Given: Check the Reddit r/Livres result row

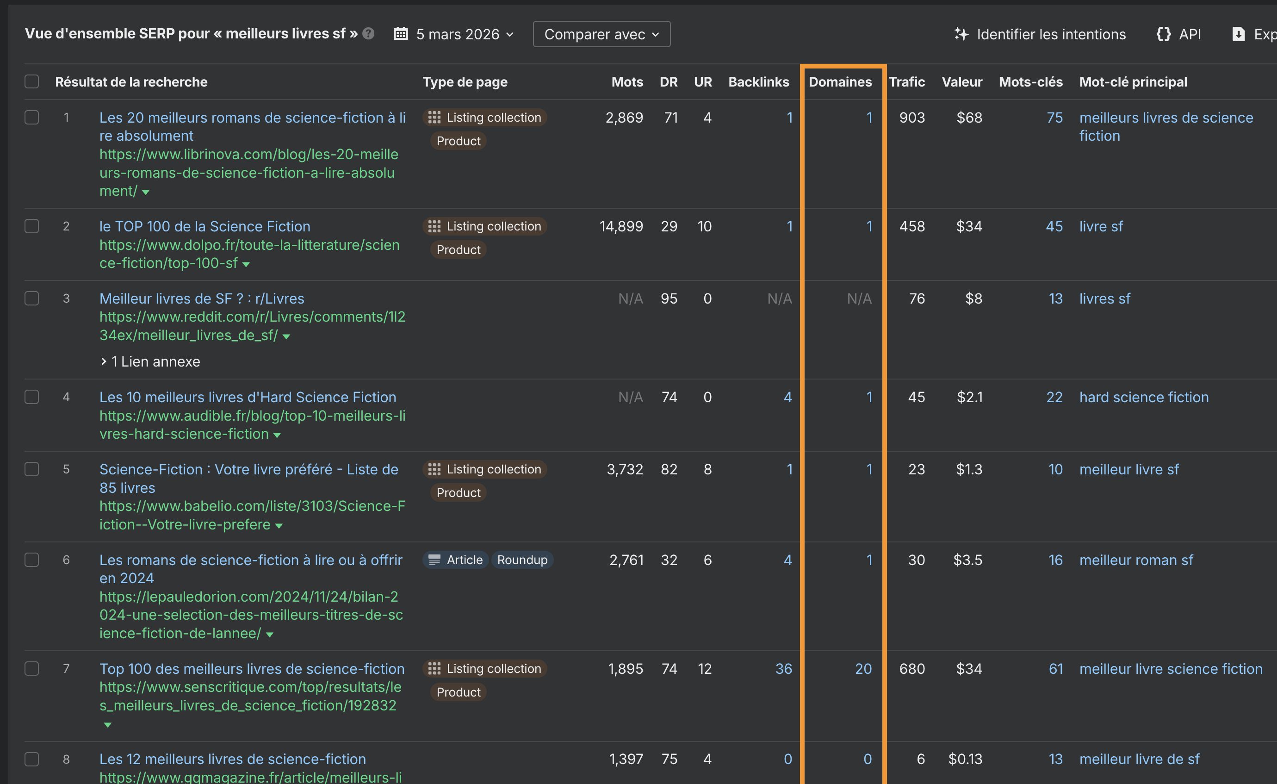Looking at the screenshot, I should [x=31, y=298].
